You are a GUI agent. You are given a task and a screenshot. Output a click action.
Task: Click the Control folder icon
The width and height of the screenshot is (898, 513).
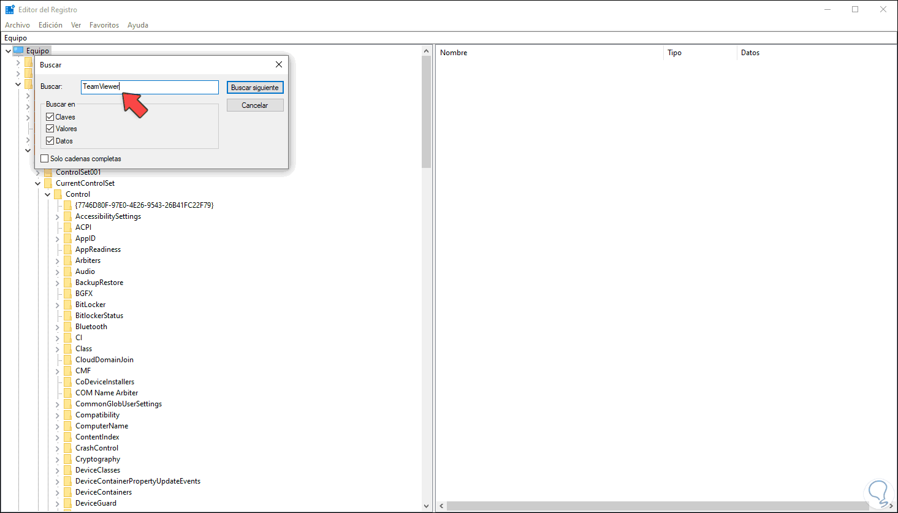coord(58,194)
